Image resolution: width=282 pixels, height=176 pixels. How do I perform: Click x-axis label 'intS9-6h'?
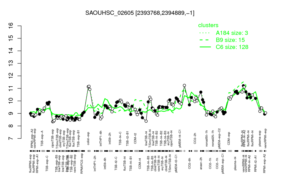(x=105, y=163)
